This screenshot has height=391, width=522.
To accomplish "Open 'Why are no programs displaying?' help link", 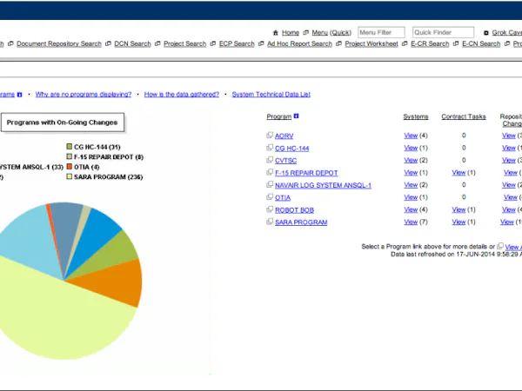I will tap(84, 95).
